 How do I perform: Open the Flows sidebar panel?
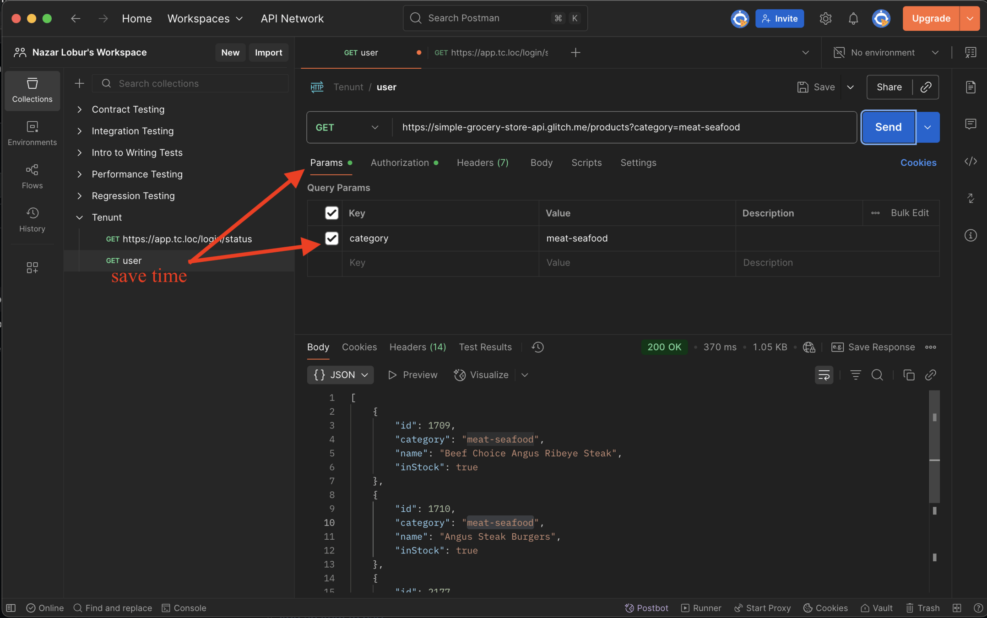32,176
